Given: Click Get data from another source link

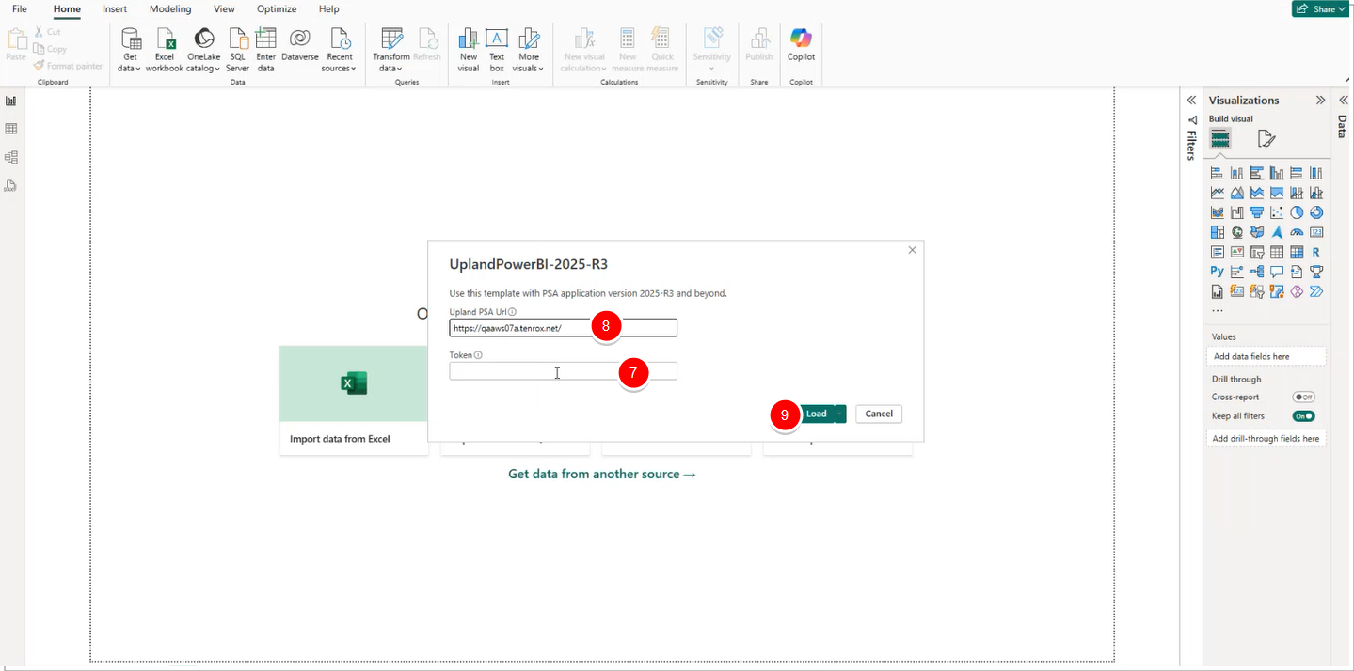Looking at the screenshot, I should [x=601, y=474].
